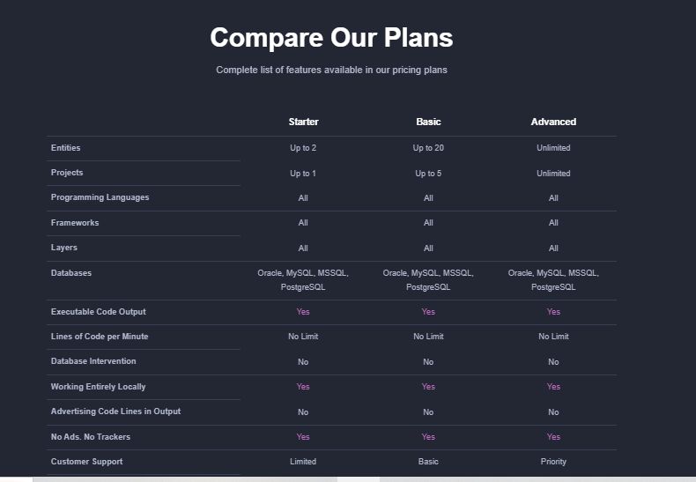
Task: Click Advertising Code Lines in Output label
Action: (115, 412)
